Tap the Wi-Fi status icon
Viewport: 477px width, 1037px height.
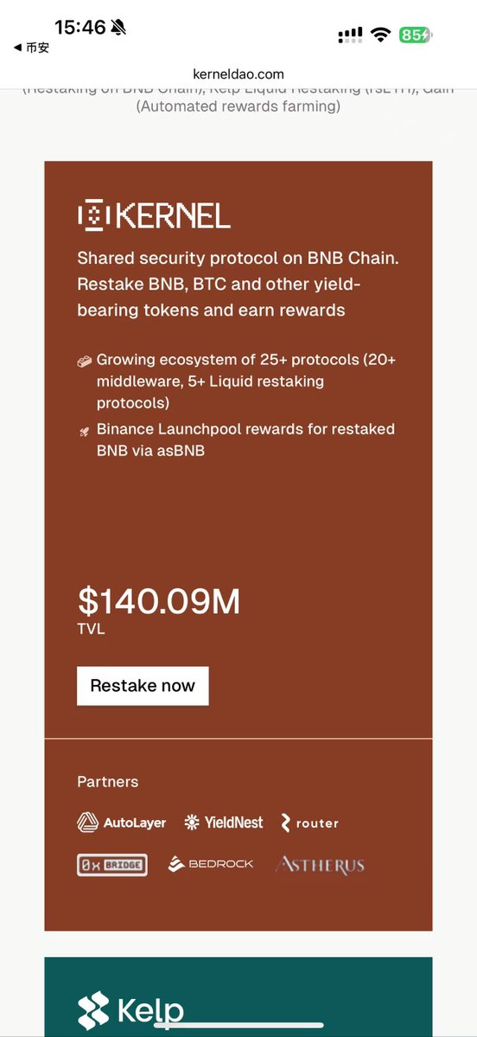tap(380, 35)
